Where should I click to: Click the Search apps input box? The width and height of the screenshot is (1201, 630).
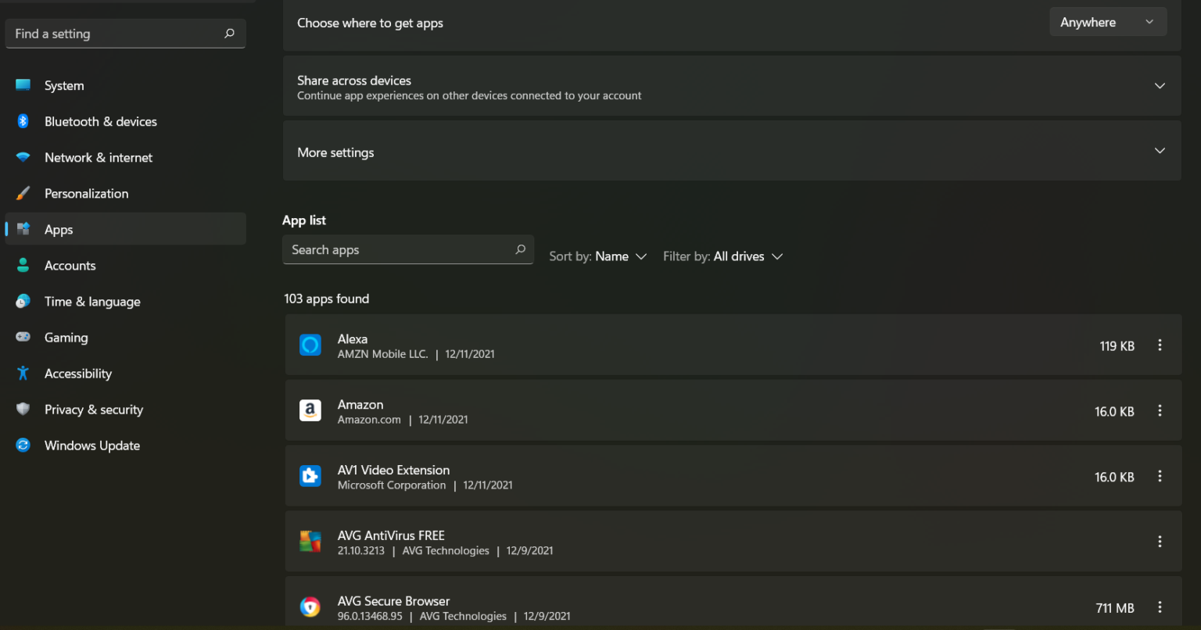408,249
